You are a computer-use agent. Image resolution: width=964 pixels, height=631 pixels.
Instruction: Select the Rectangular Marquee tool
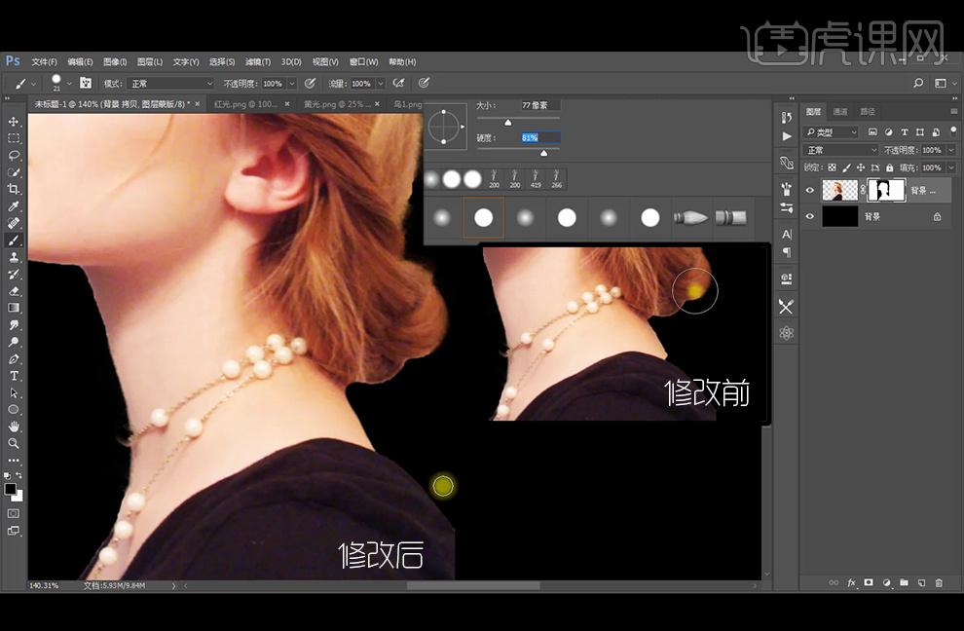click(x=14, y=138)
